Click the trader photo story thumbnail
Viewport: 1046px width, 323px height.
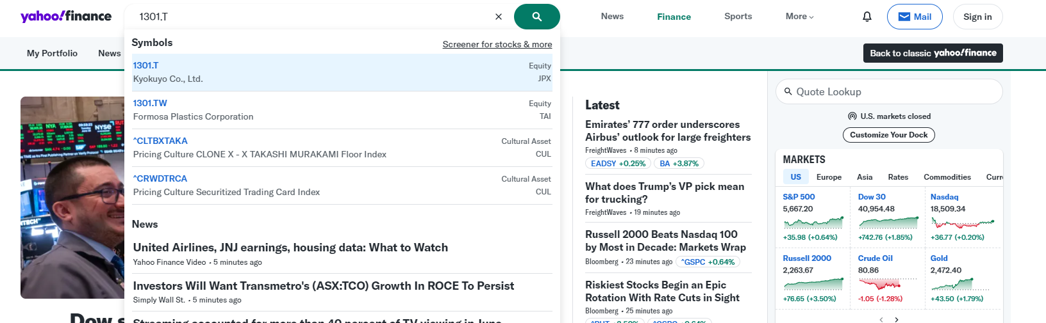[x=72, y=198]
